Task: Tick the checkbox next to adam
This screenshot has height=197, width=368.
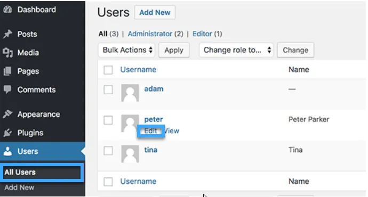Action: pyautogui.click(x=108, y=89)
